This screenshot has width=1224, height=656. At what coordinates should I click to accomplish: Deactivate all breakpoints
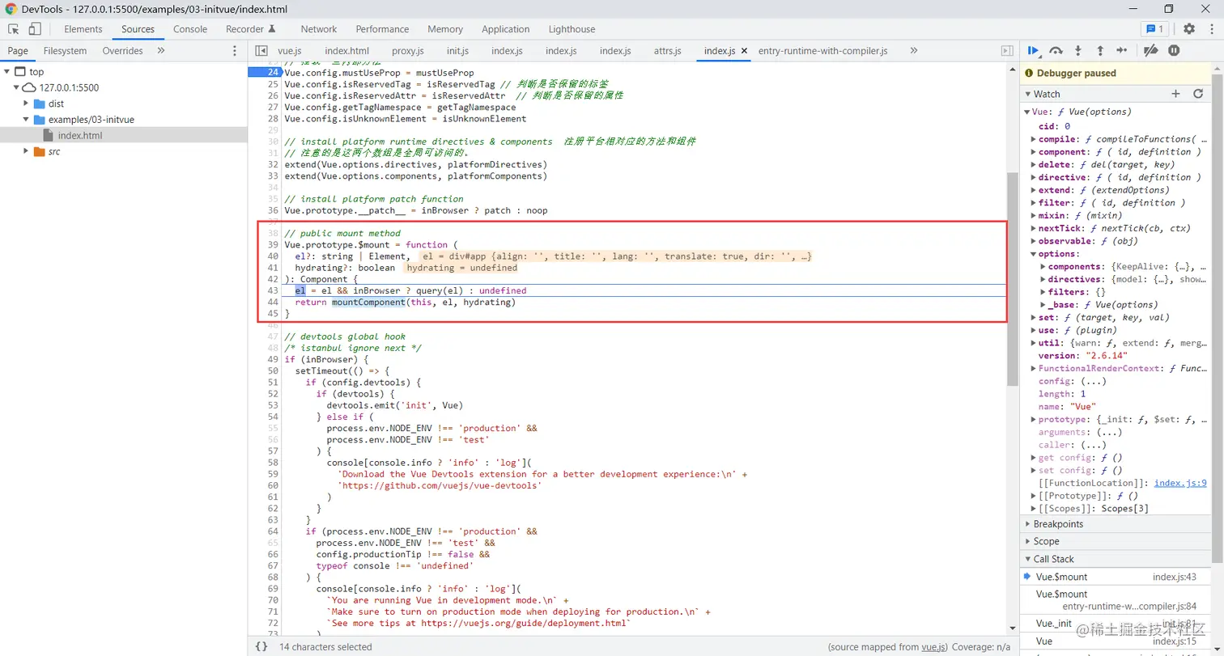pyautogui.click(x=1151, y=50)
